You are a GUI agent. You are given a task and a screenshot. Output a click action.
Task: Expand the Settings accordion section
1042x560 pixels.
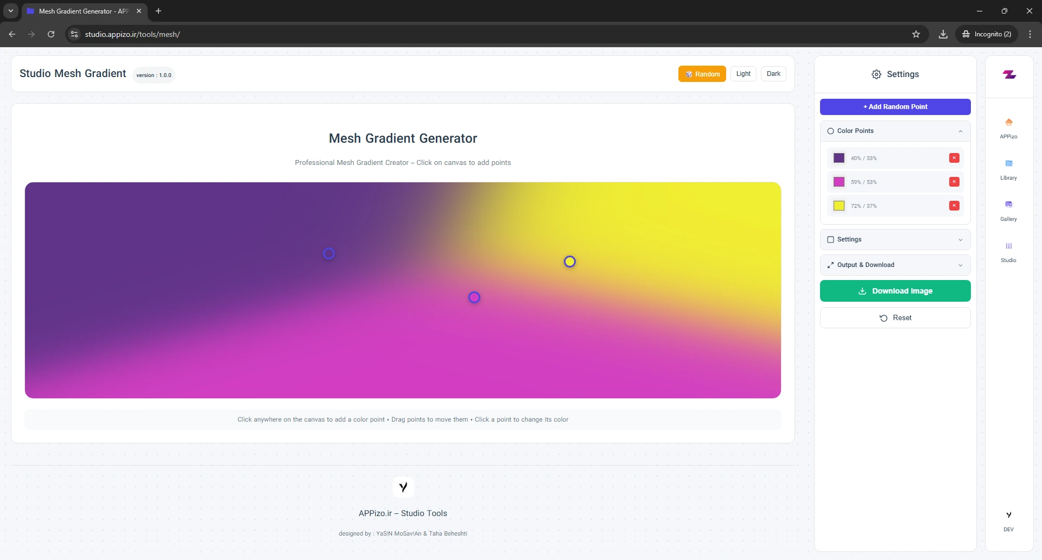[x=895, y=239]
